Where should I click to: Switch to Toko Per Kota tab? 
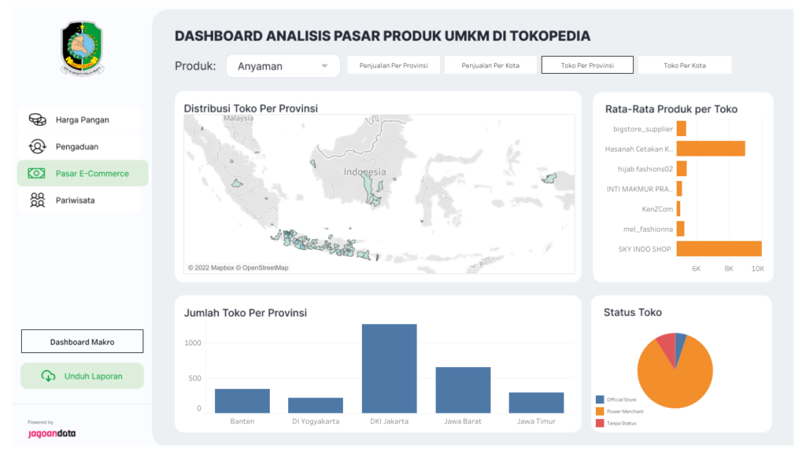tap(685, 65)
